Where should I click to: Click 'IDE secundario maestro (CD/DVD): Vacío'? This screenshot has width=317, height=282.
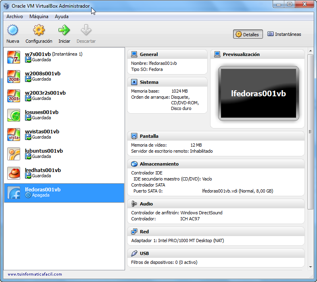[173, 179]
